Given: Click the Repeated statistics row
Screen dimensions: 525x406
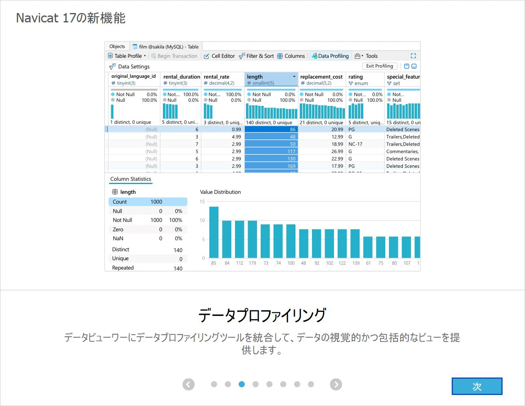Looking at the screenshot, I should (148, 268).
